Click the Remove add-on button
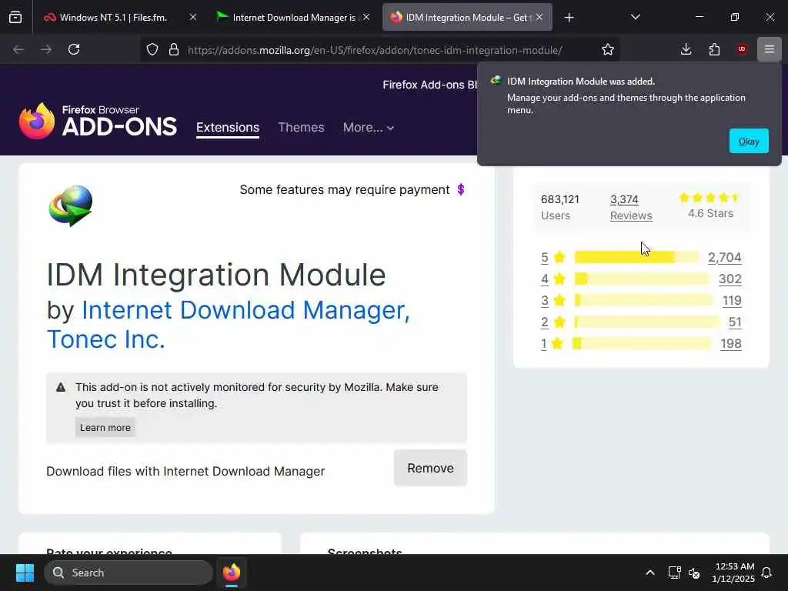The image size is (788, 591). click(x=430, y=468)
